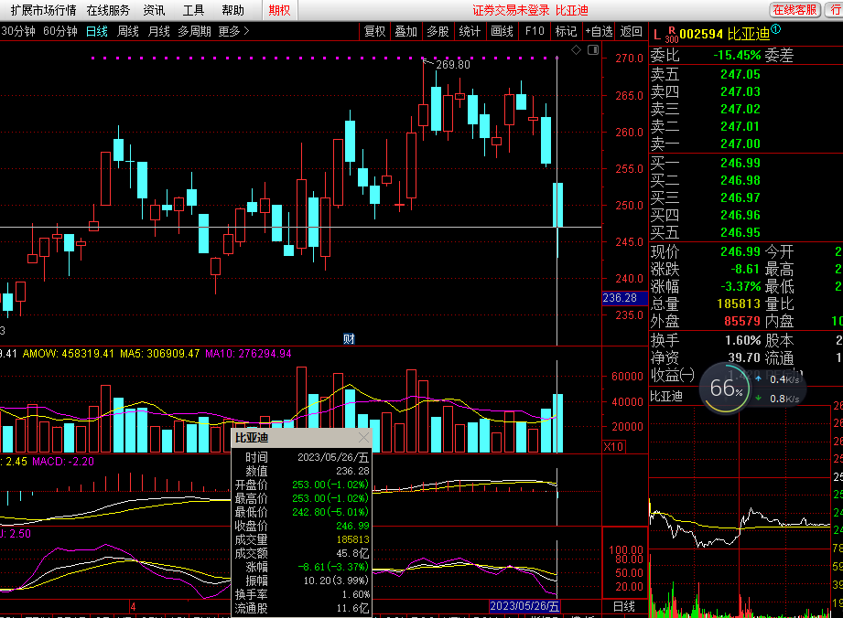Open the 多股 multi-stock view
Image resolution: width=843 pixels, height=618 pixels.
438,32
